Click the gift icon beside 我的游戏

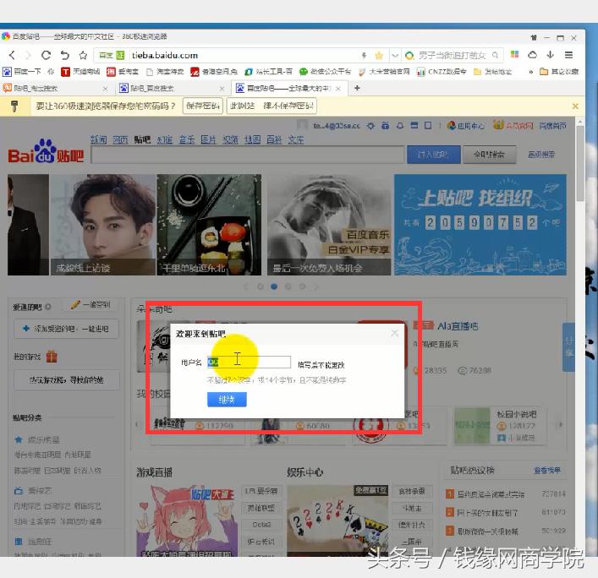click(x=52, y=357)
